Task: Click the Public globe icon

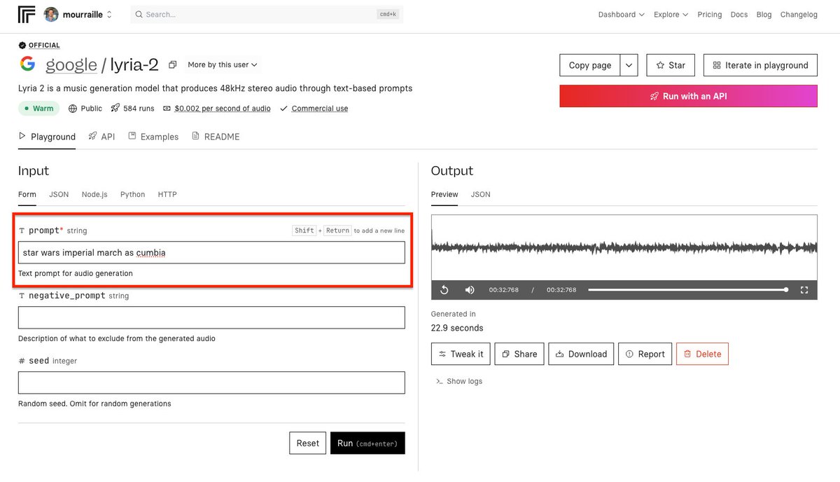Action: (x=73, y=109)
